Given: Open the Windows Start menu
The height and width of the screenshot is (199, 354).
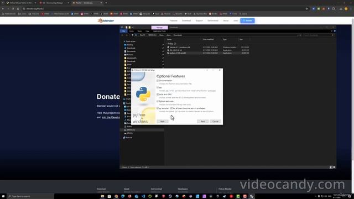Looking at the screenshot, I should 3,196.
